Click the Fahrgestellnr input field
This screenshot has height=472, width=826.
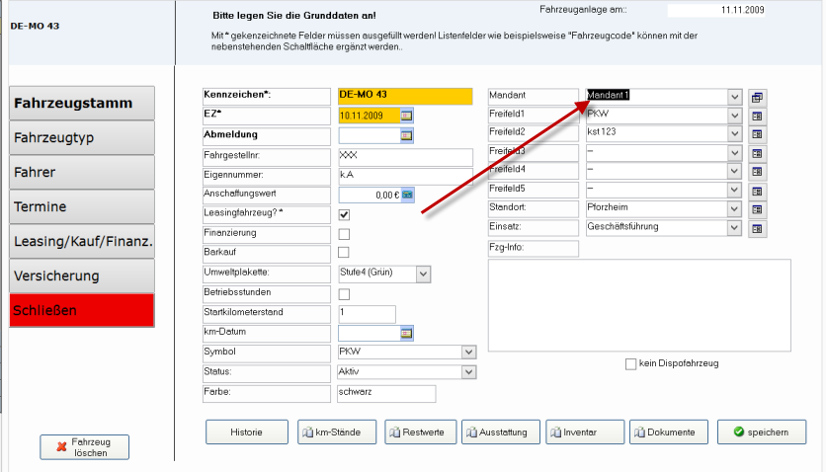click(x=405, y=157)
